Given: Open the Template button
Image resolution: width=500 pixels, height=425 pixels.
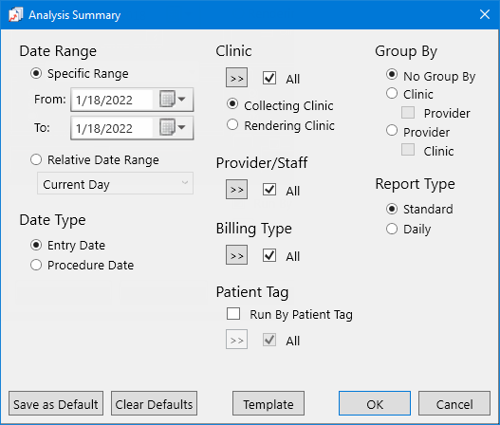Looking at the screenshot, I should click(269, 403).
